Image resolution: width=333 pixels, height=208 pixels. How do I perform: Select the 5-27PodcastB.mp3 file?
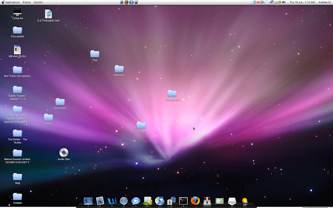tap(48, 16)
